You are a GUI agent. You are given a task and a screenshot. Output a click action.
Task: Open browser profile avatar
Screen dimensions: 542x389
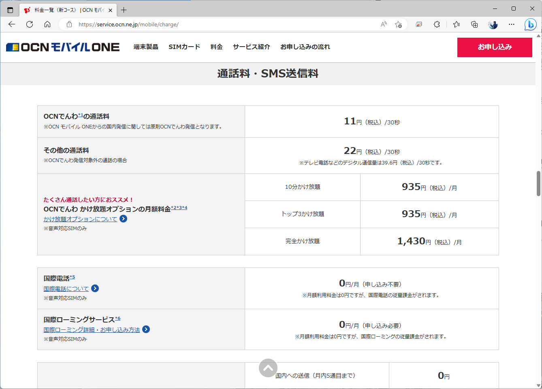(493, 24)
